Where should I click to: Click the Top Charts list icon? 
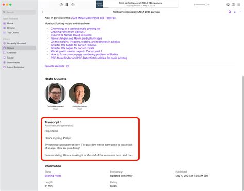(5, 33)
